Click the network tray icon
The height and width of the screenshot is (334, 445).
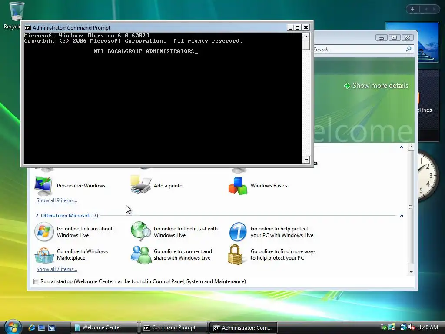point(403,327)
